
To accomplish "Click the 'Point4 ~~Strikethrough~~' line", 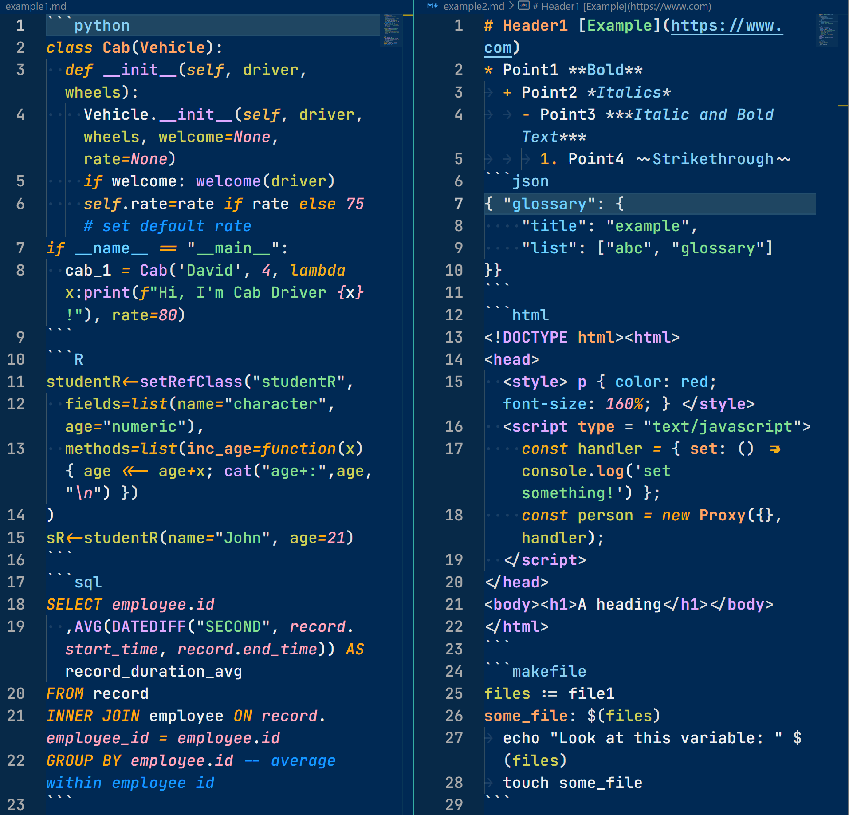I will pyautogui.click(x=665, y=159).
